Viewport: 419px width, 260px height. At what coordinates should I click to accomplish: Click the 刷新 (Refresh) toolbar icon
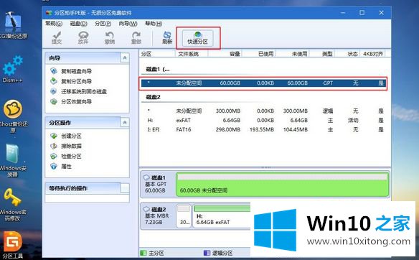pyautogui.click(x=167, y=38)
